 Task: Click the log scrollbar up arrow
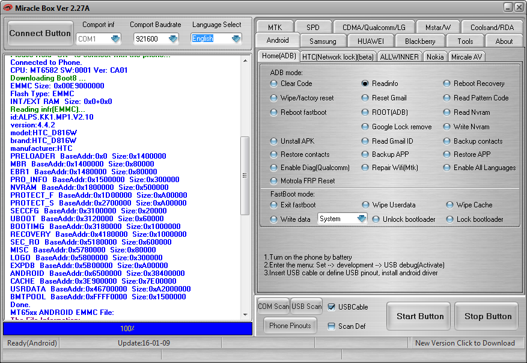click(245, 61)
